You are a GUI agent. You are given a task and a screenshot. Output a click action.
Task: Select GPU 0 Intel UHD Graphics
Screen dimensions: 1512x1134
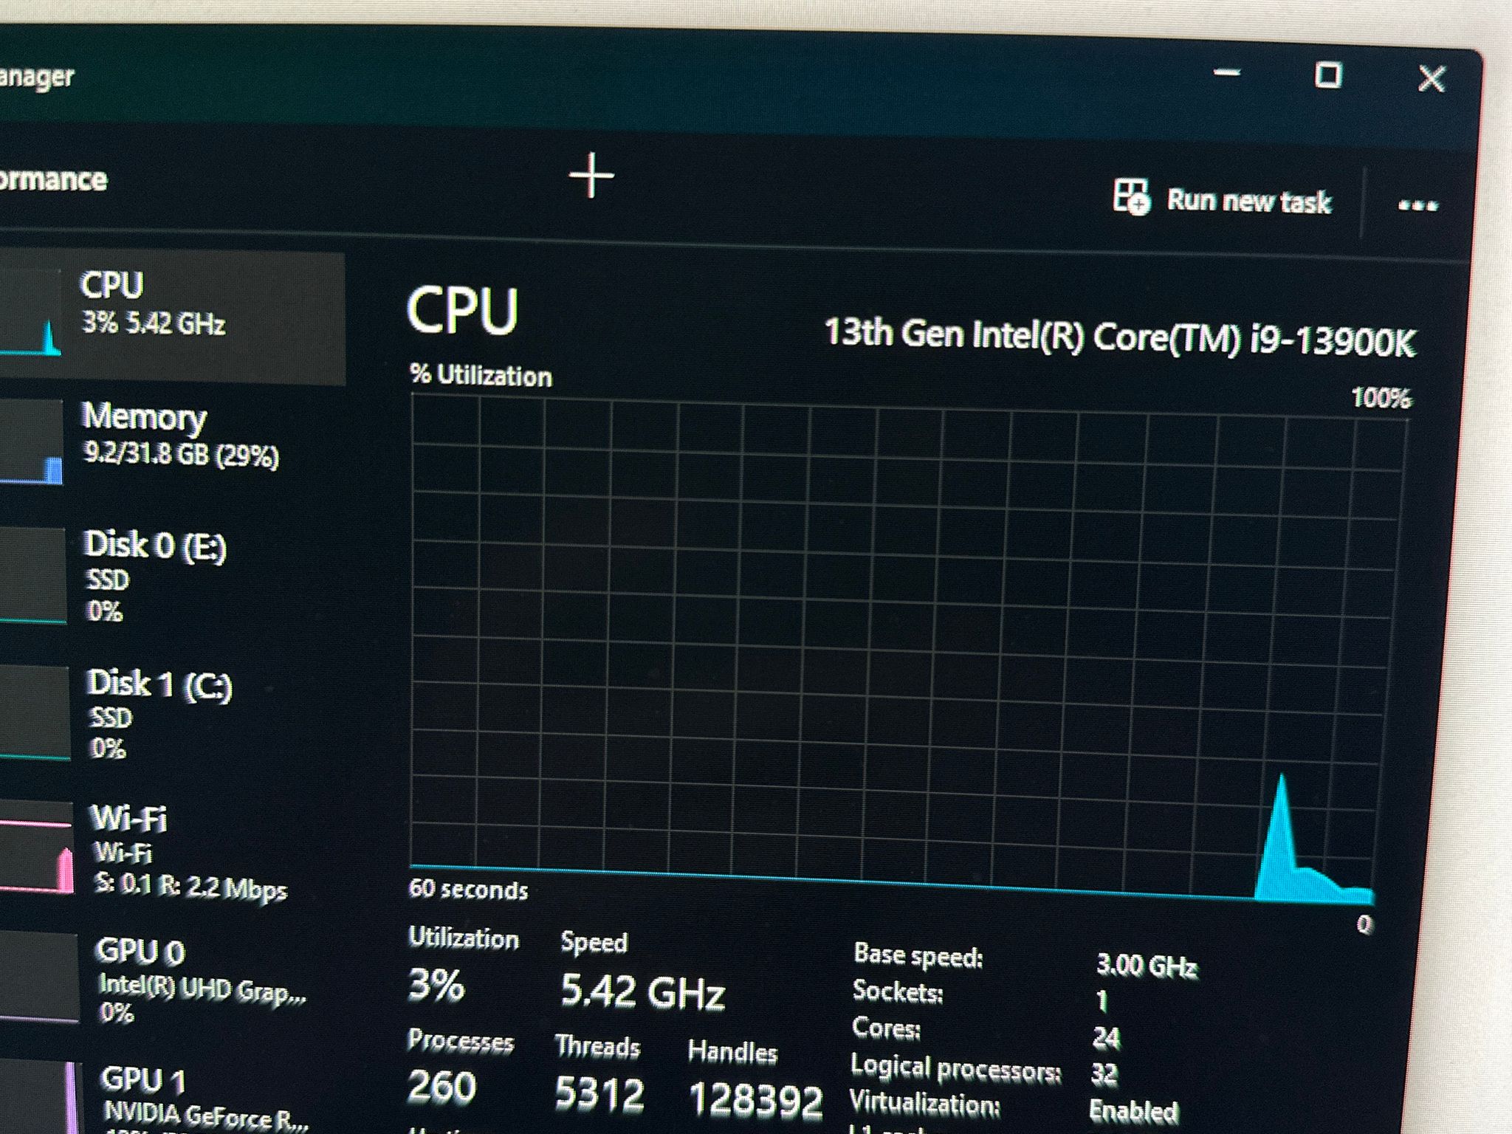171,982
